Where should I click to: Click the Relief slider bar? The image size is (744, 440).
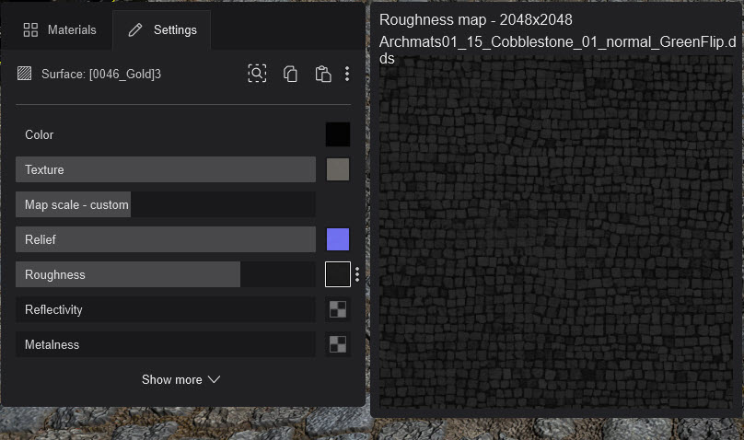[166, 239]
